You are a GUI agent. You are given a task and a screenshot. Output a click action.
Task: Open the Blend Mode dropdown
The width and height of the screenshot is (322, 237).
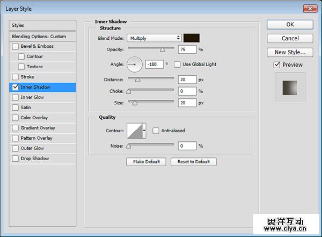155,38
